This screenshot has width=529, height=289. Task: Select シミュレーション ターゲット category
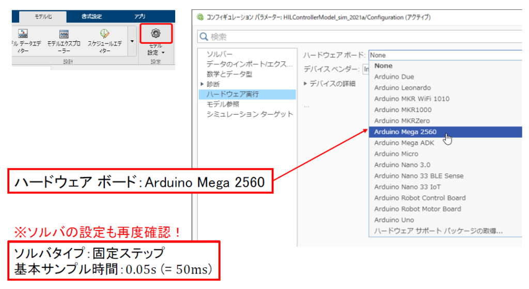pos(250,114)
